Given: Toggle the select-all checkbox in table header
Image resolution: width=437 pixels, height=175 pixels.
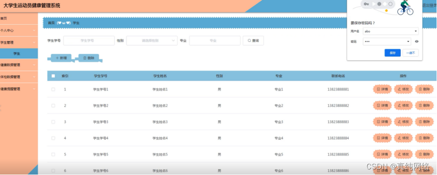Looking at the screenshot, I should tap(53, 76).
